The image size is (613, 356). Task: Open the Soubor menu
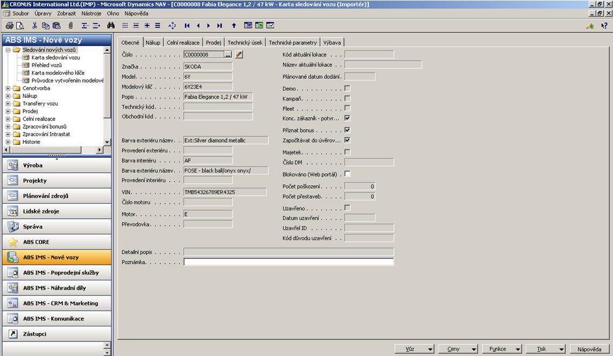21,14
